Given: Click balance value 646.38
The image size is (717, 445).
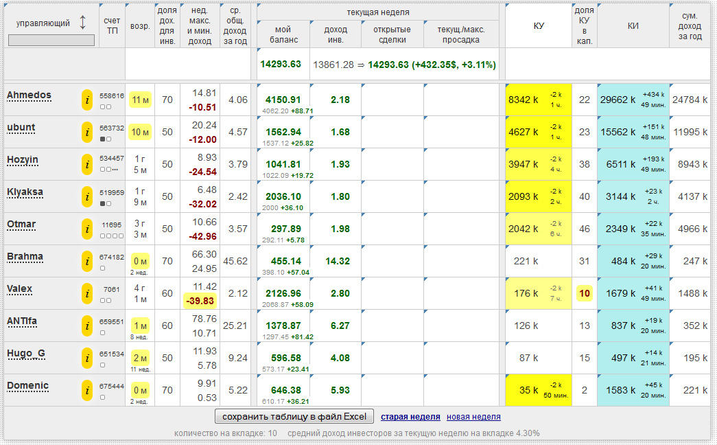Looking at the screenshot, I should click(286, 390).
